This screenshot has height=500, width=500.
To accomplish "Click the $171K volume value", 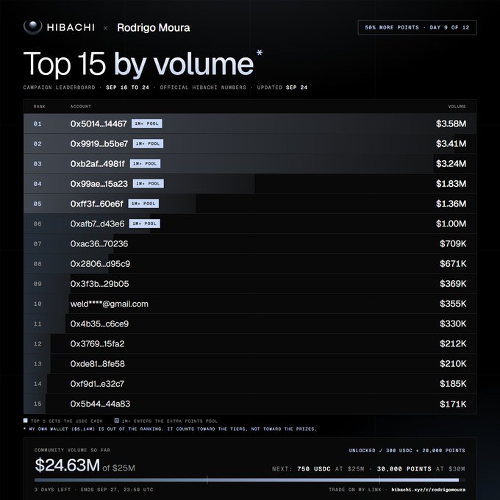I will [453, 404].
